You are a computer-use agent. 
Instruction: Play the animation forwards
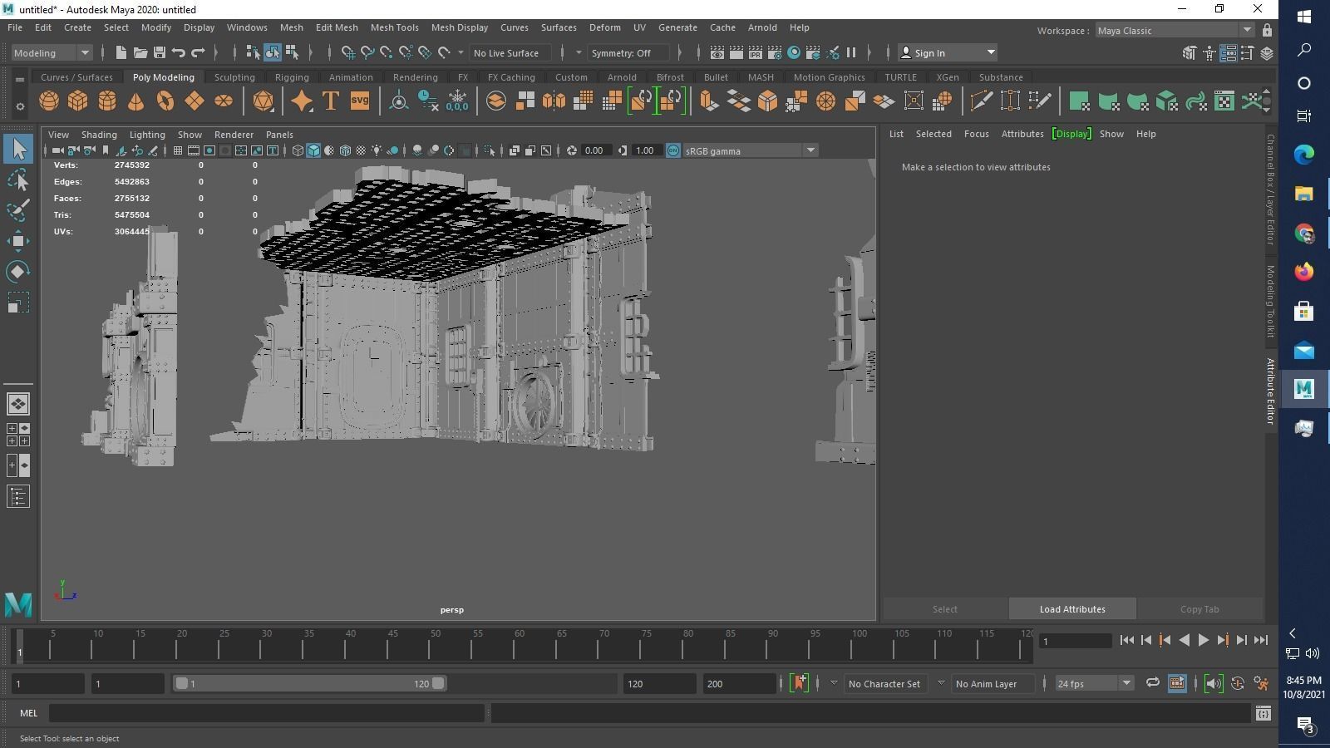1203,640
